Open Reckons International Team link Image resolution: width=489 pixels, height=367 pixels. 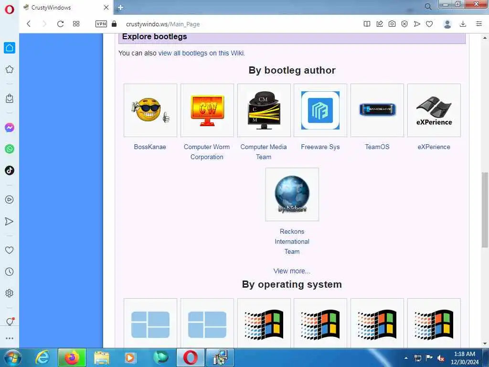pyautogui.click(x=292, y=241)
